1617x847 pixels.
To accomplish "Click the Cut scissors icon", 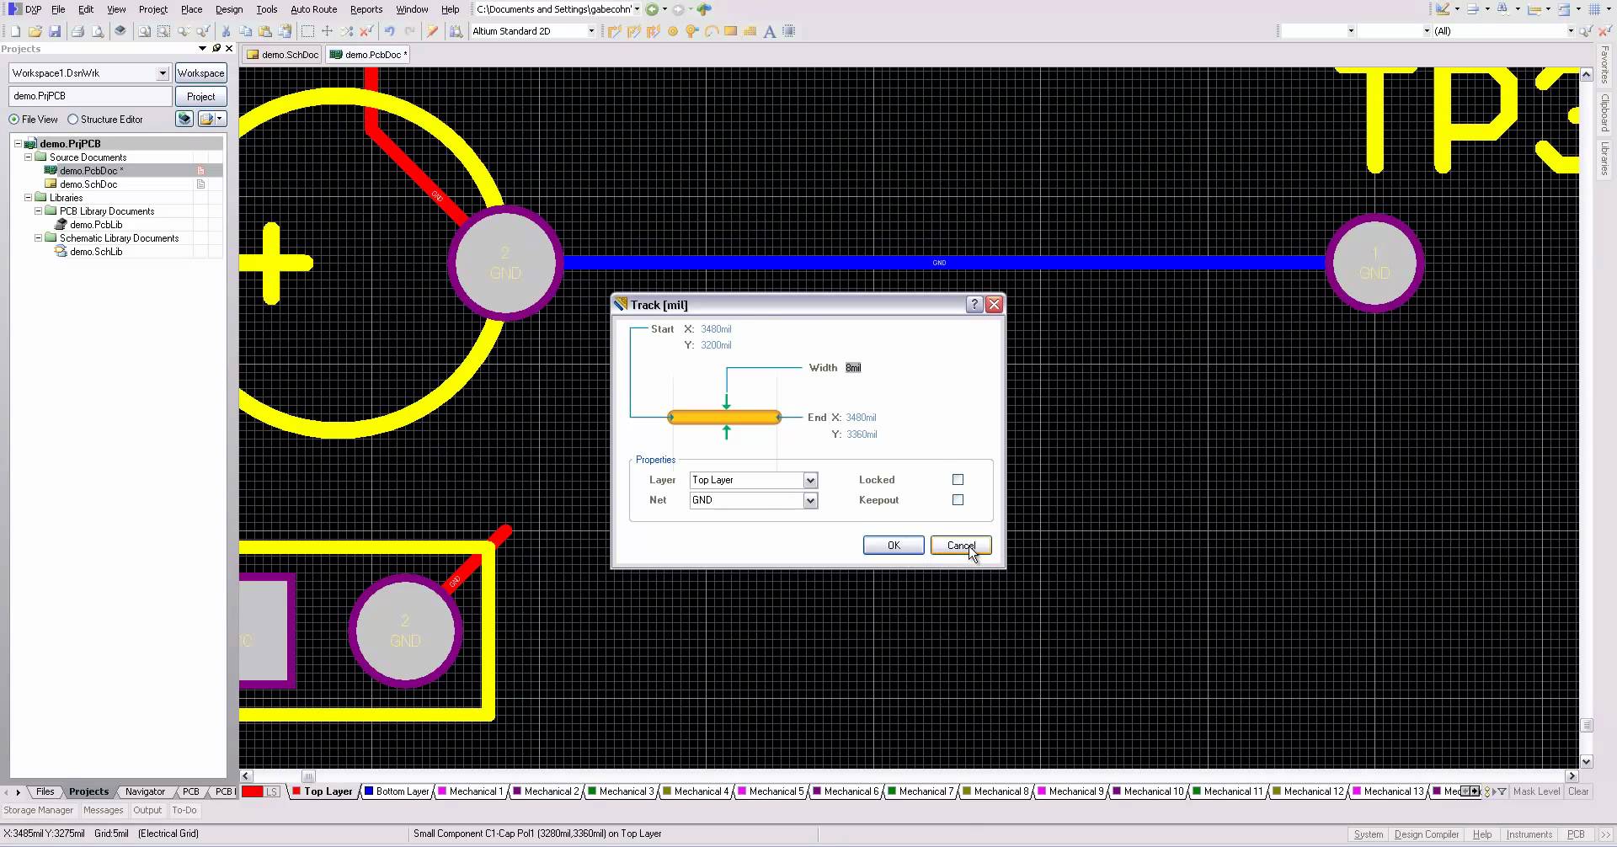I will (226, 31).
